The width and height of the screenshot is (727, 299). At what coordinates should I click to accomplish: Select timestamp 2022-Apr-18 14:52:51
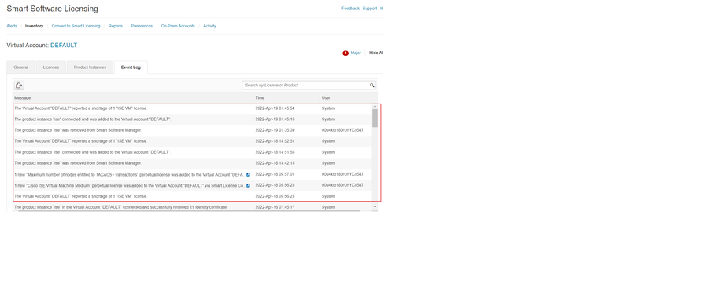pyautogui.click(x=275, y=141)
